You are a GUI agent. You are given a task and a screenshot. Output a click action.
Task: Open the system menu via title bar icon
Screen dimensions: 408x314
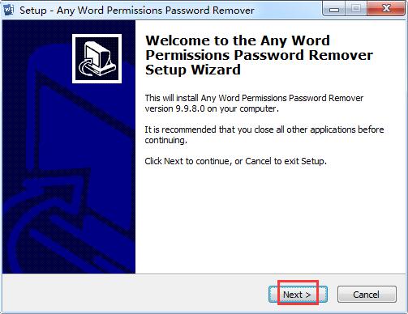[x=8, y=10]
